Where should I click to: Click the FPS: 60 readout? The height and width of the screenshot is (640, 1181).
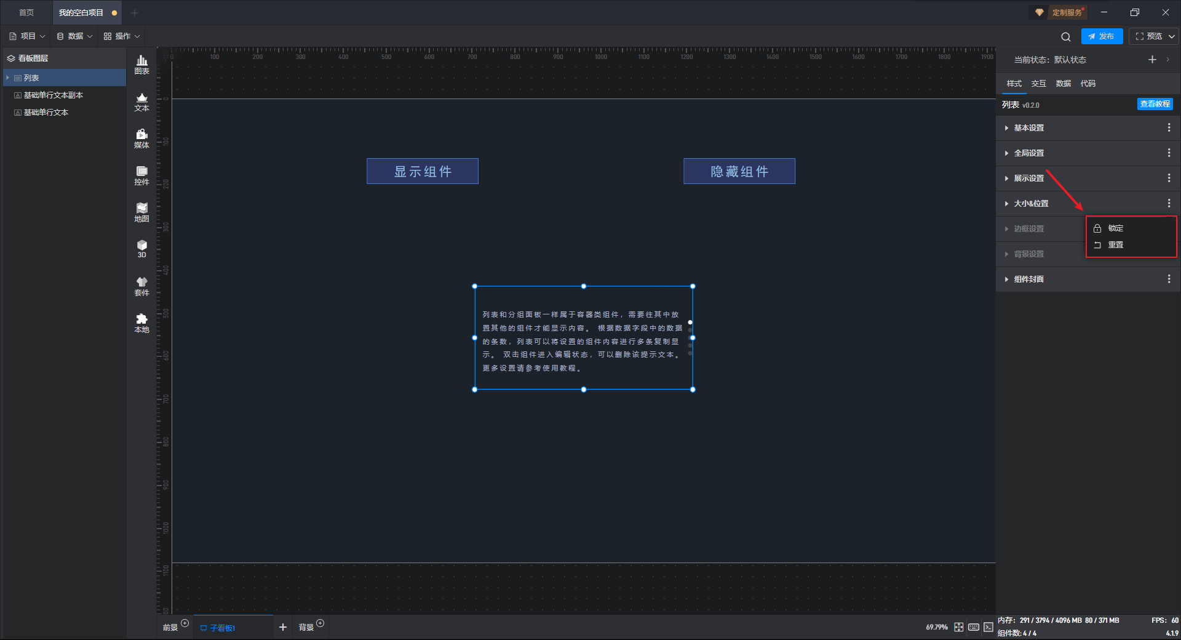pos(1165,620)
